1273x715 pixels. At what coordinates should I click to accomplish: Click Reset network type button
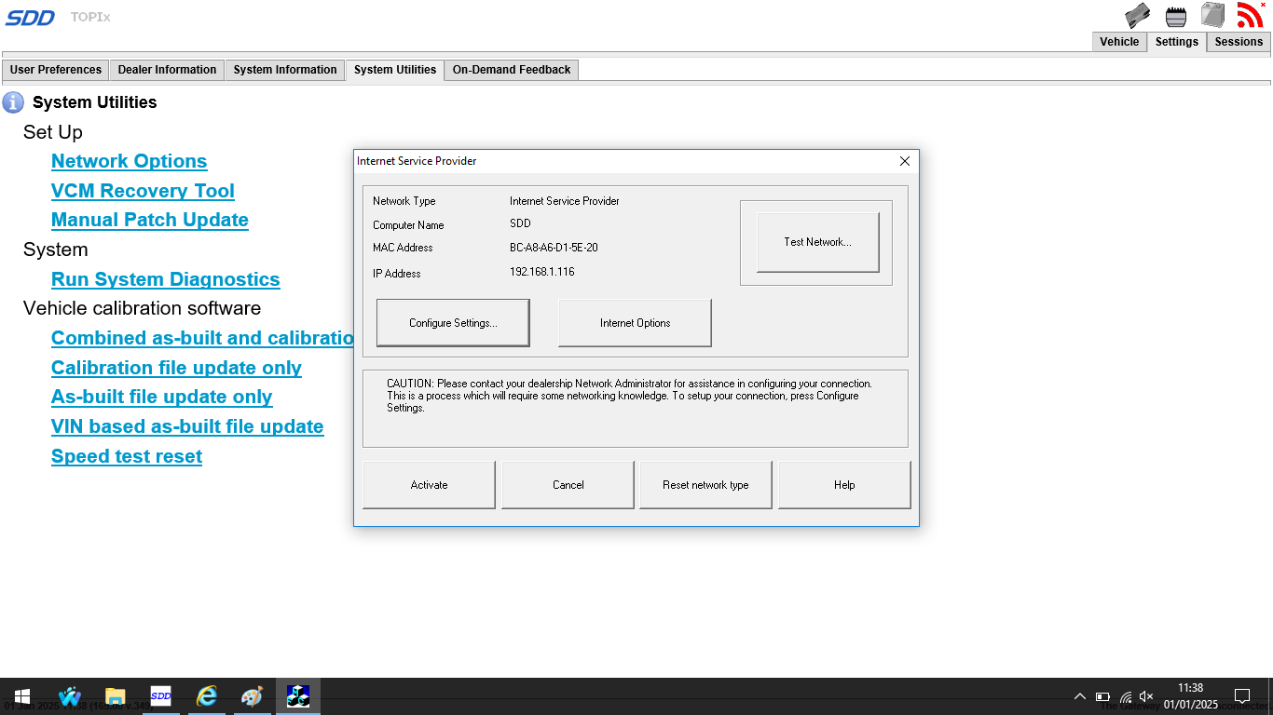tap(705, 485)
